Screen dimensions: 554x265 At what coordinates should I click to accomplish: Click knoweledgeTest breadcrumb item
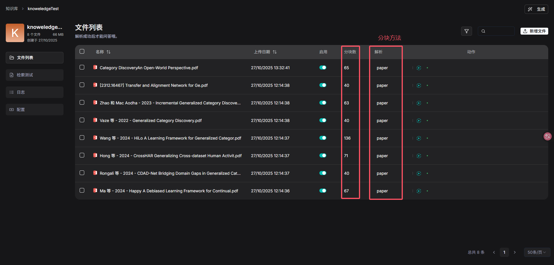(43, 9)
